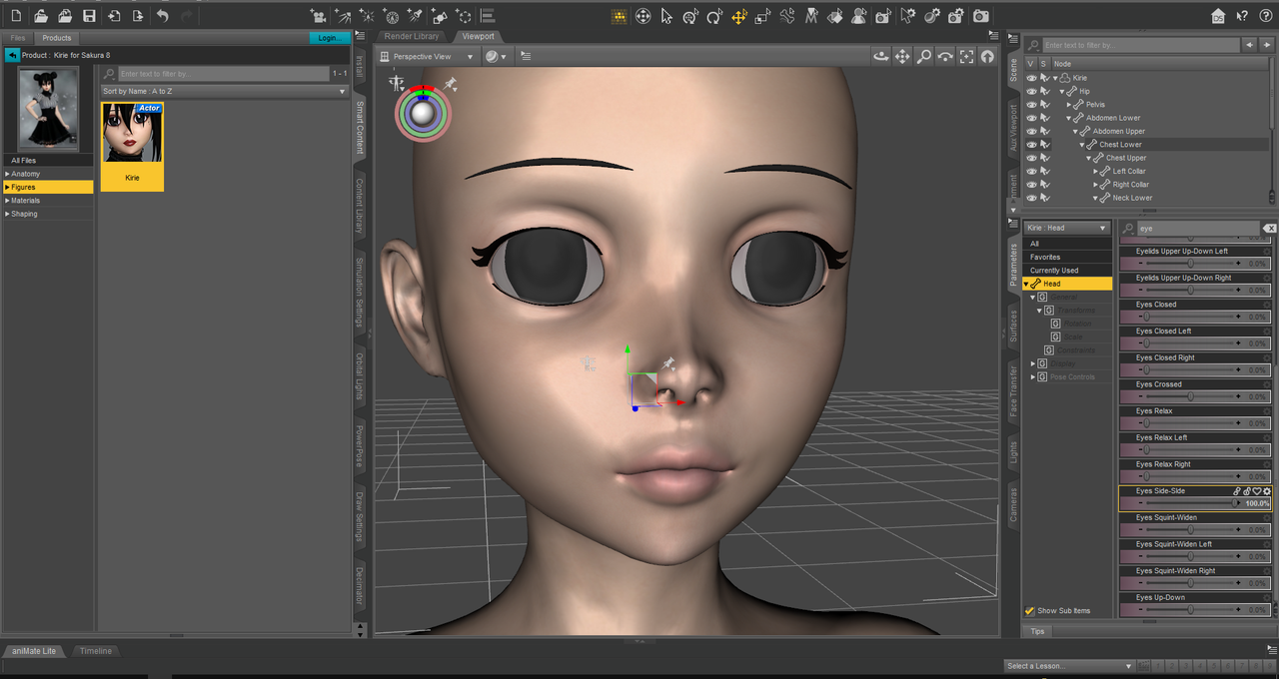Open the Content Library side tab
This screenshot has width=1279, height=679.
click(360, 205)
